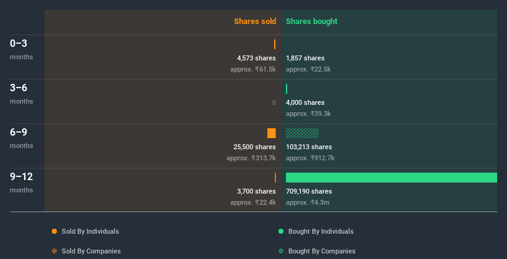The width and height of the screenshot is (507, 259).
Task: Click the 'Sold By Companies' legend label
Action: pyautogui.click(x=91, y=251)
